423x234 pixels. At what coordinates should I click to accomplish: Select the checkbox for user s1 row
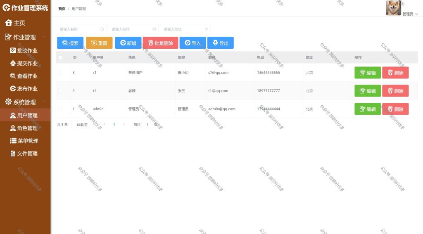click(x=60, y=73)
